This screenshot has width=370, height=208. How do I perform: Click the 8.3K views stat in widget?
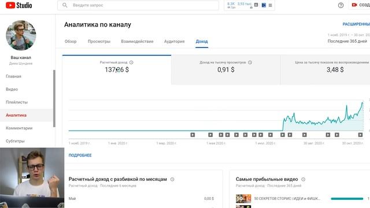pyautogui.click(x=231, y=4)
